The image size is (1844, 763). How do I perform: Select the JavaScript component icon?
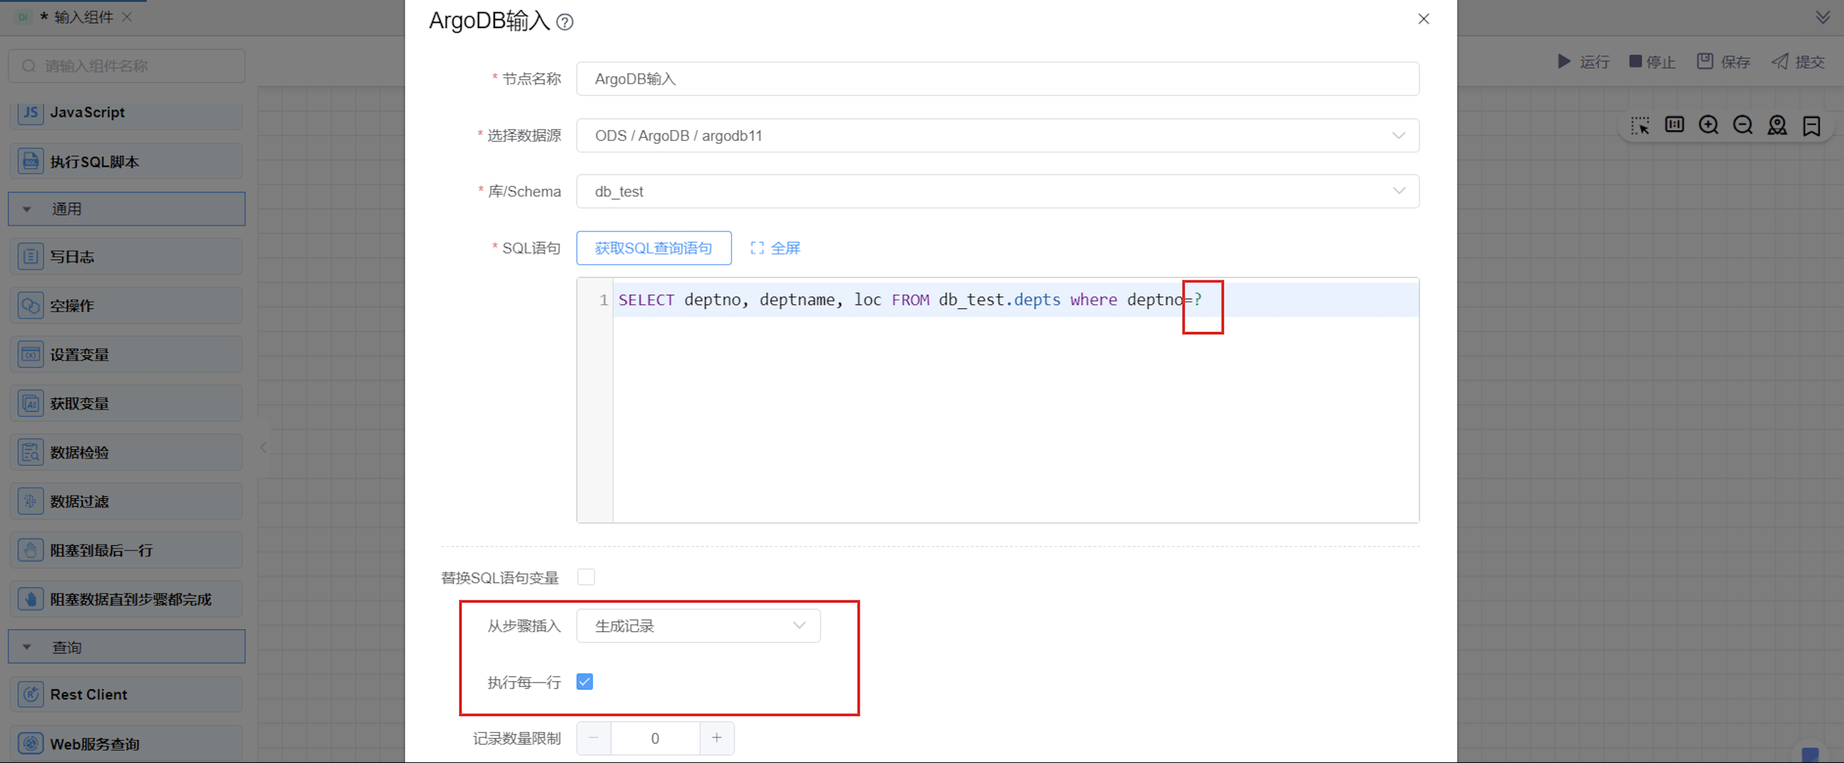tap(30, 112)
